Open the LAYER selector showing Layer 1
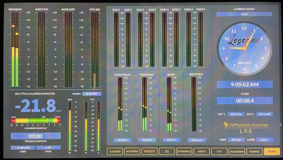The image size is (283, 160). pos(265,139)
